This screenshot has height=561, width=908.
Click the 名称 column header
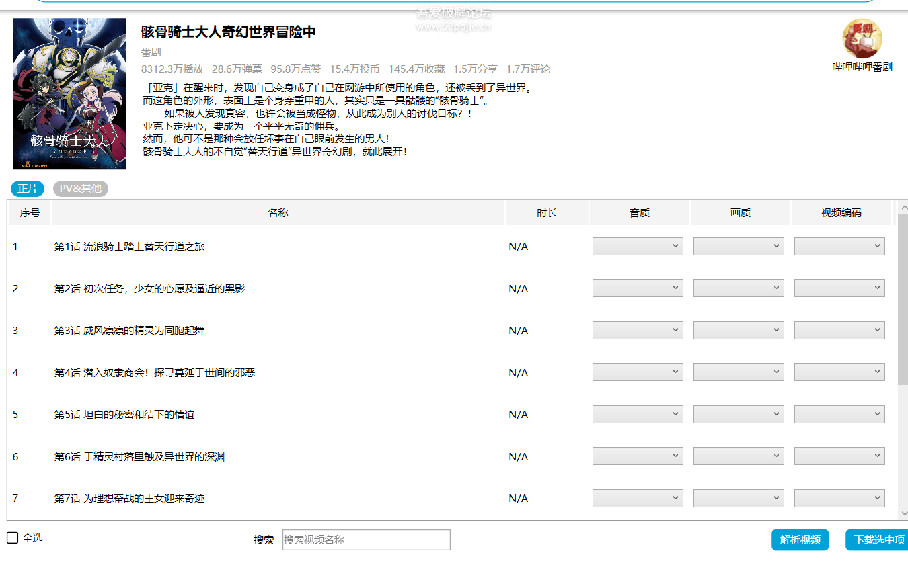278,212
